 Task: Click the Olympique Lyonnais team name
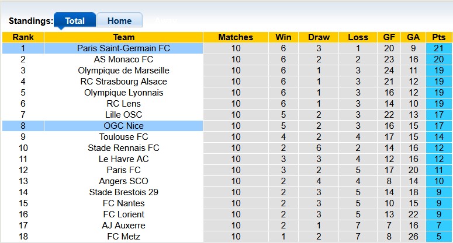123,93
